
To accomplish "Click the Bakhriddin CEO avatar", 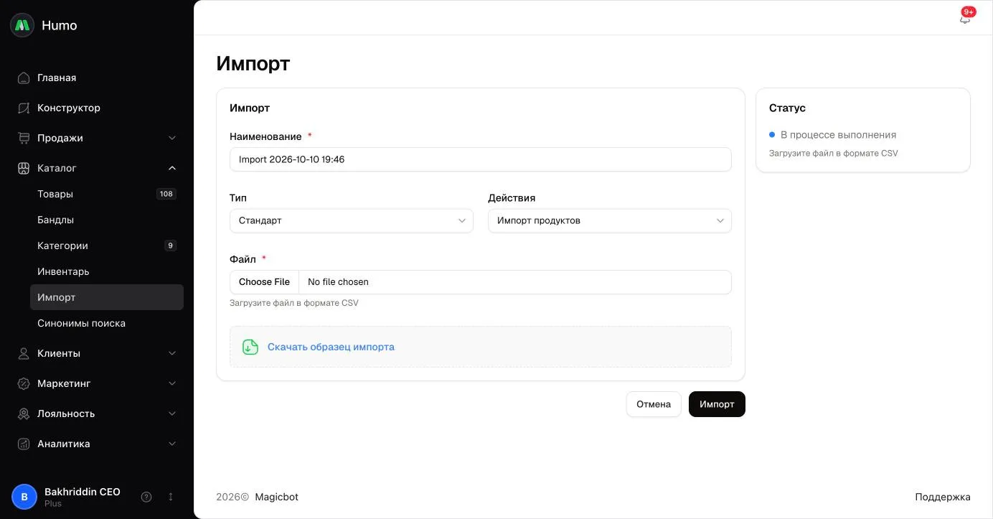I will coord(24,497).
